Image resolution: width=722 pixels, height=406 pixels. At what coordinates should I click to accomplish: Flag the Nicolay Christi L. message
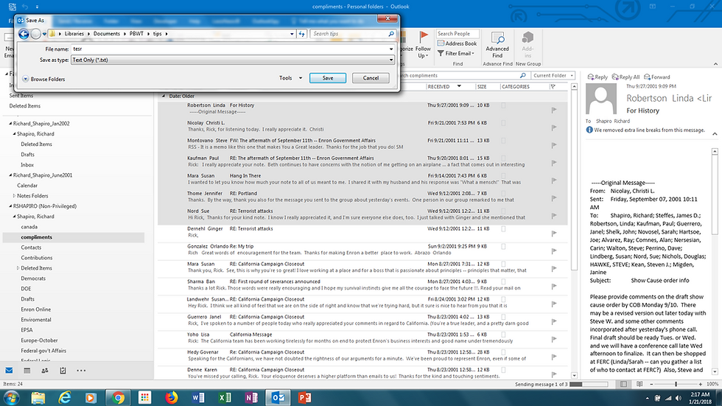(554, 127)
